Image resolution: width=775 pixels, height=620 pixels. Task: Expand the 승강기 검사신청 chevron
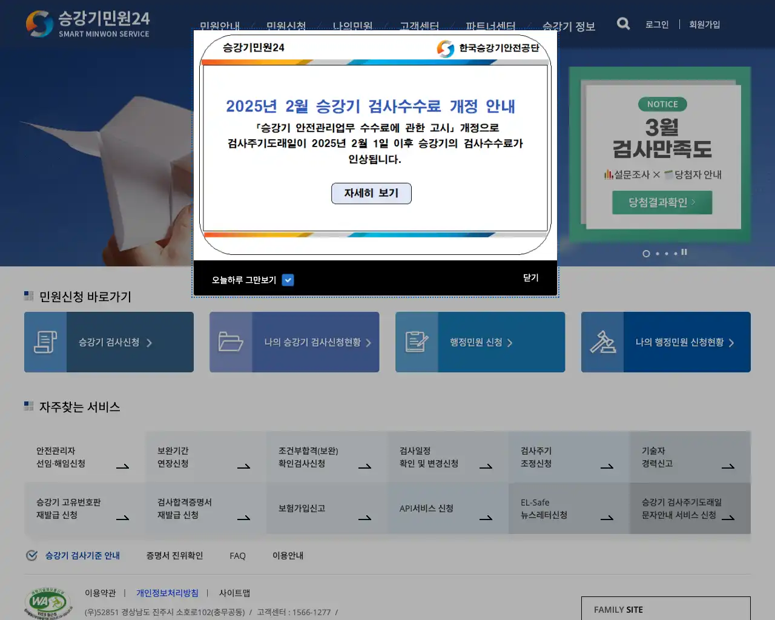click(149, 343)
